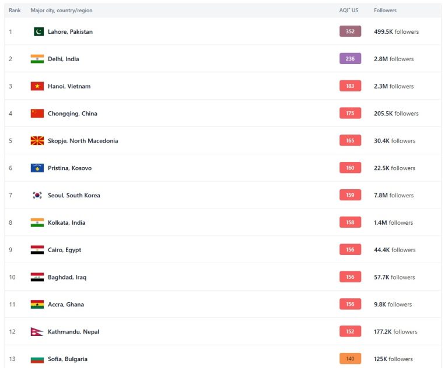The height and width of the screenshot is (368, 448).
Task: Click the purple 236 AQI badge
Action: pos(350,58)
